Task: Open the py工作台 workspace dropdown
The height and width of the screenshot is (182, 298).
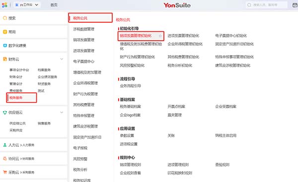Action: pos(27,5)
